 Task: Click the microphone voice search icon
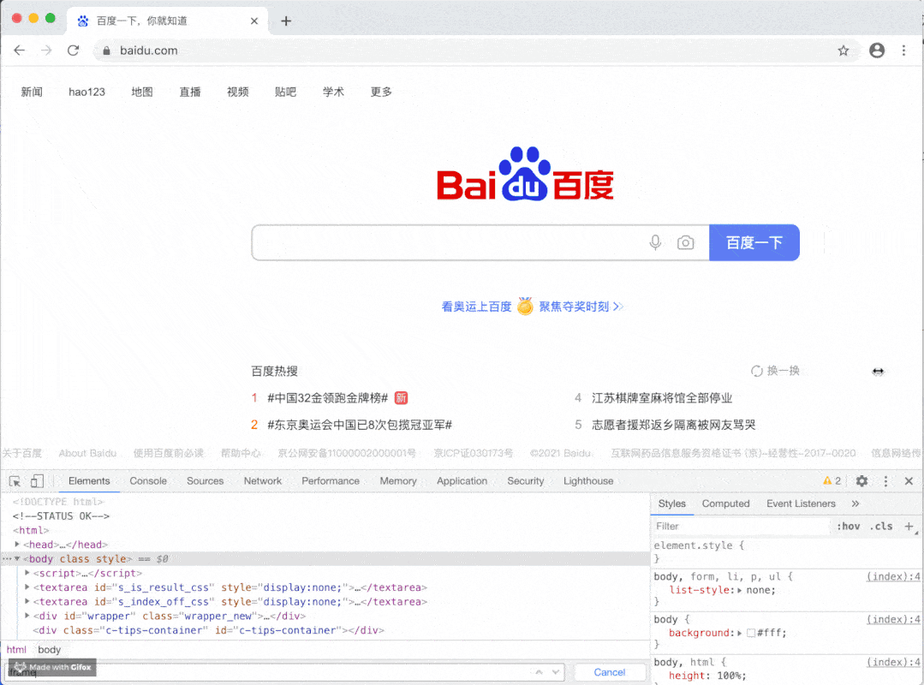[655, 242]
